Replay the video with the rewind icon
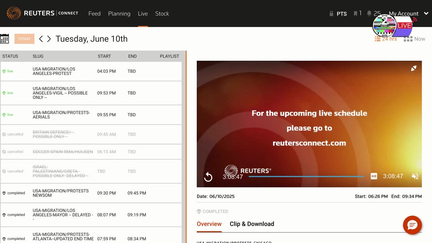Image resolution: width=432 pixels, height=243 pixels. pyautogui.click(x=208, y=177)
